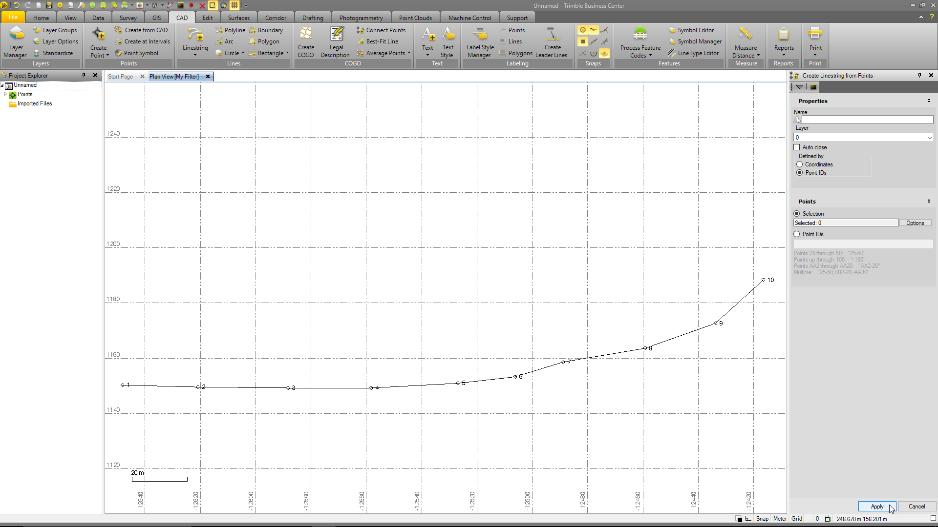Image resolution: width=938 pixels, height=527 pixels.
Task: Expand the Points node in Project Explorer
Action: click(5, 94)
